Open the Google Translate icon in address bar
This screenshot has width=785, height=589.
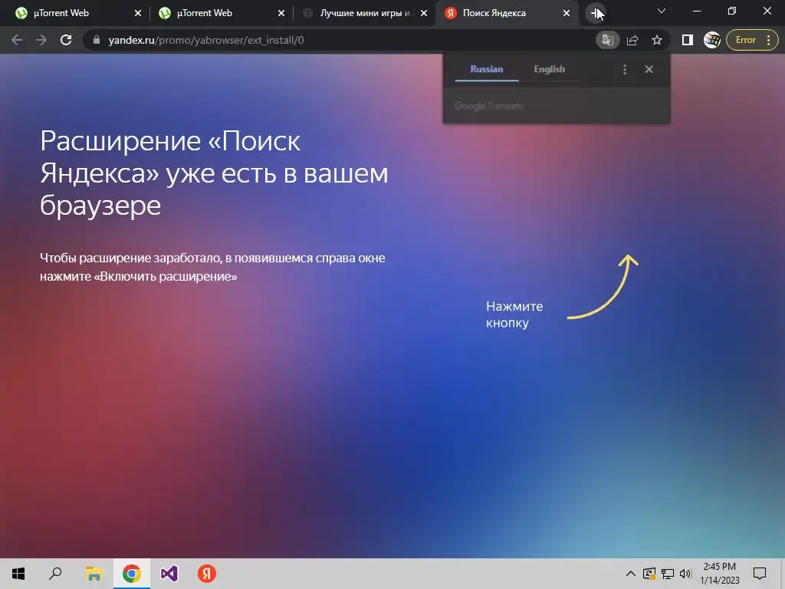[x=607, y=40]
